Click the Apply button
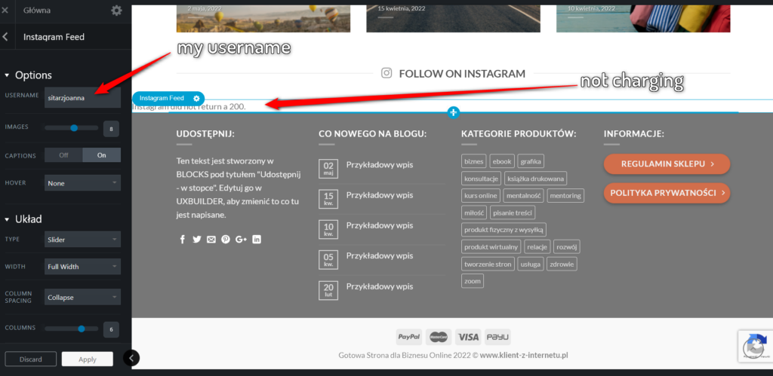773x376 pixels. pos(88,359)
